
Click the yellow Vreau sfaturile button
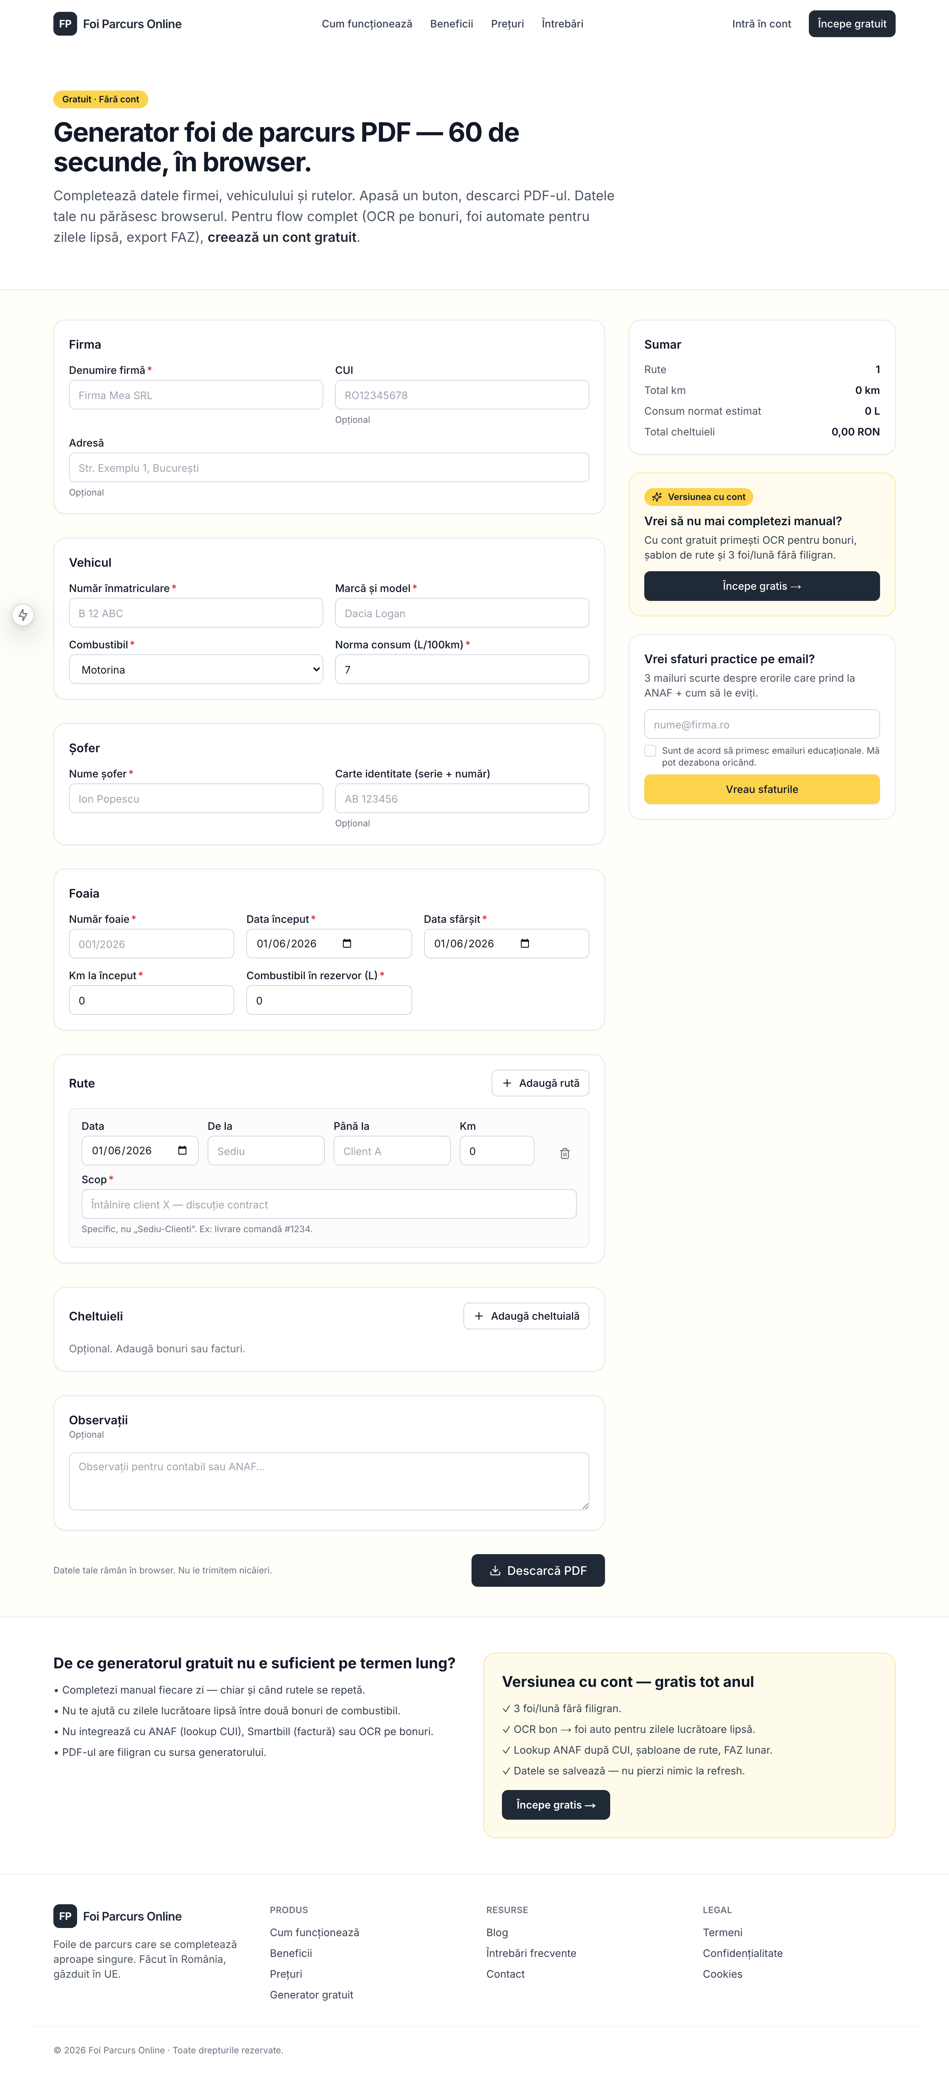tap(761, 789)
